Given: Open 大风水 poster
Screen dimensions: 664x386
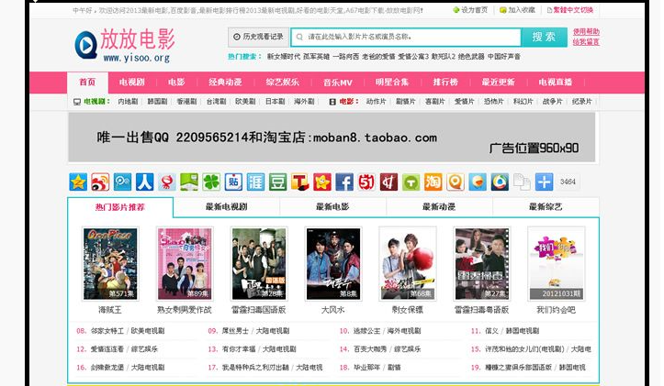Looking at the screenshot, I should point(333,264).
